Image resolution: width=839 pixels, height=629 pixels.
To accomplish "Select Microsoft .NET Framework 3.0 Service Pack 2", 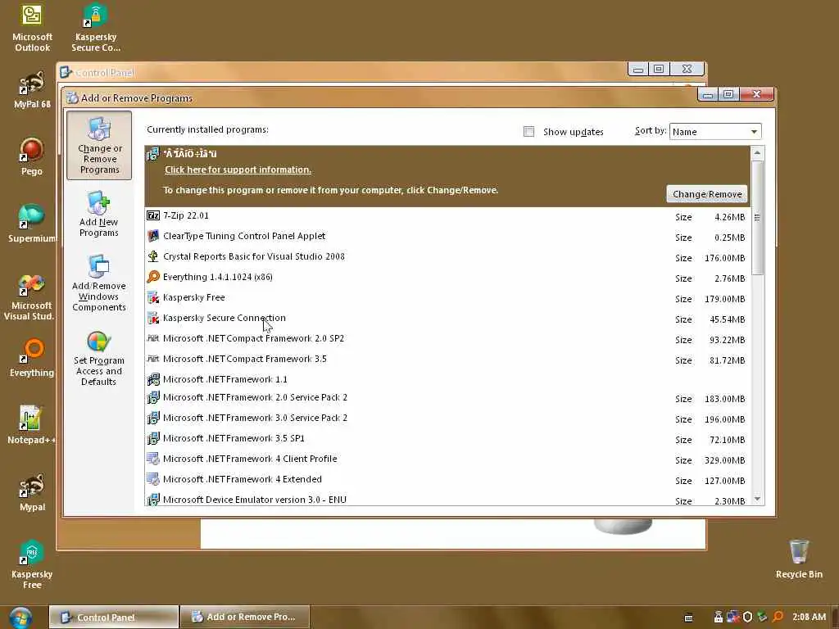I will pos(447,418).
